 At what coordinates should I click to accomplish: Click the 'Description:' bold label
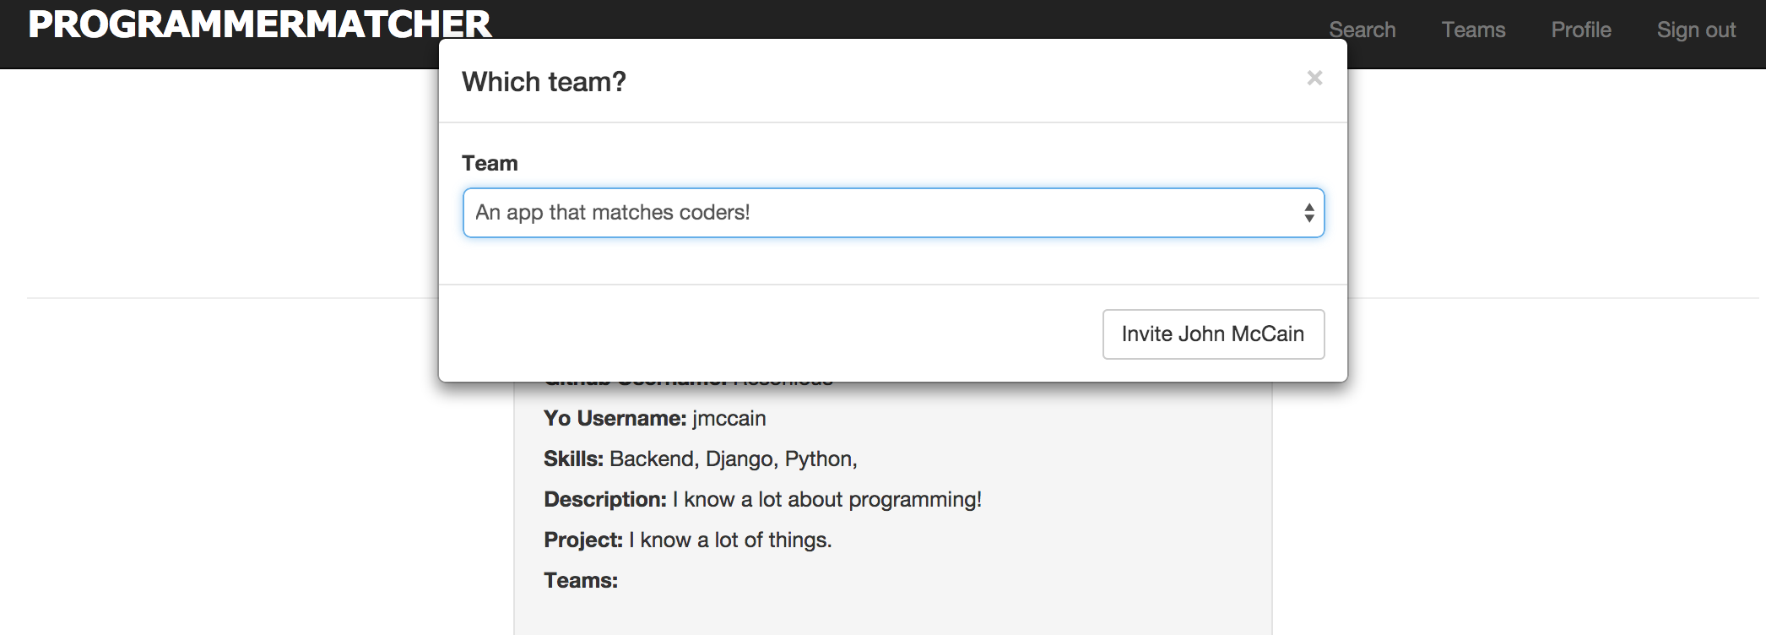[x=604, y=500]
